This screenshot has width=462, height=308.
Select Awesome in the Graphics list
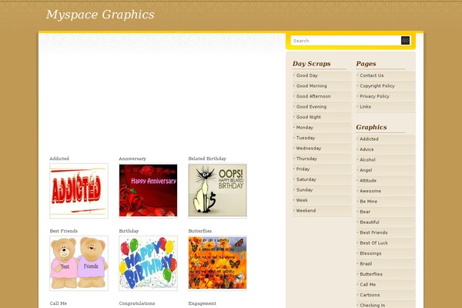point(370,191)
